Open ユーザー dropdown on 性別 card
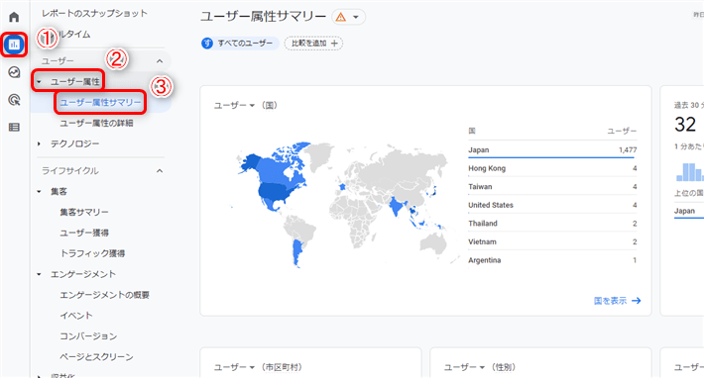Screen dimensions: 704x378 (465, 367)
